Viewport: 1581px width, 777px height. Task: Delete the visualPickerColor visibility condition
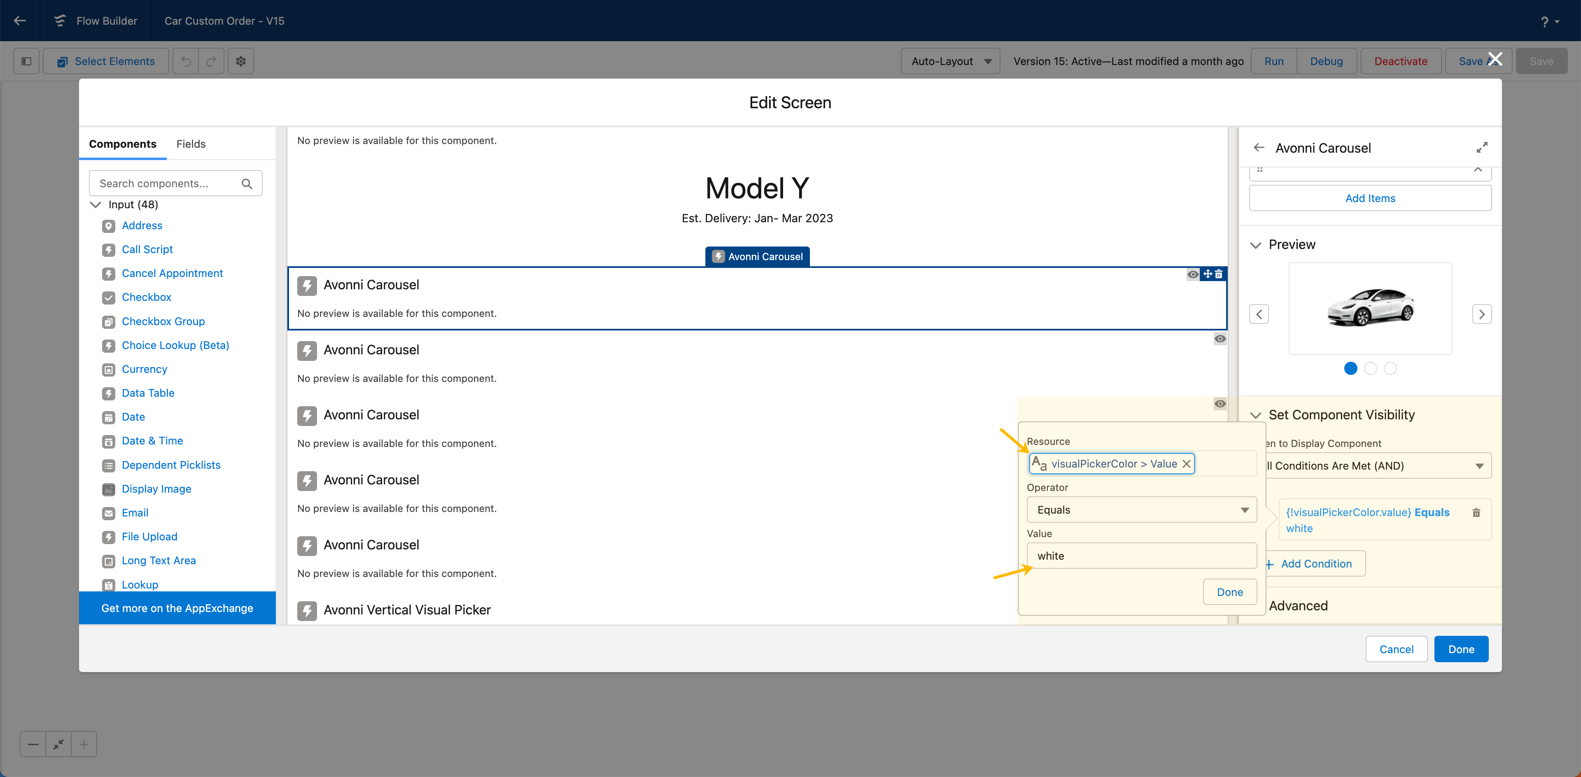pyautogui.click(x=1476, y=513)
